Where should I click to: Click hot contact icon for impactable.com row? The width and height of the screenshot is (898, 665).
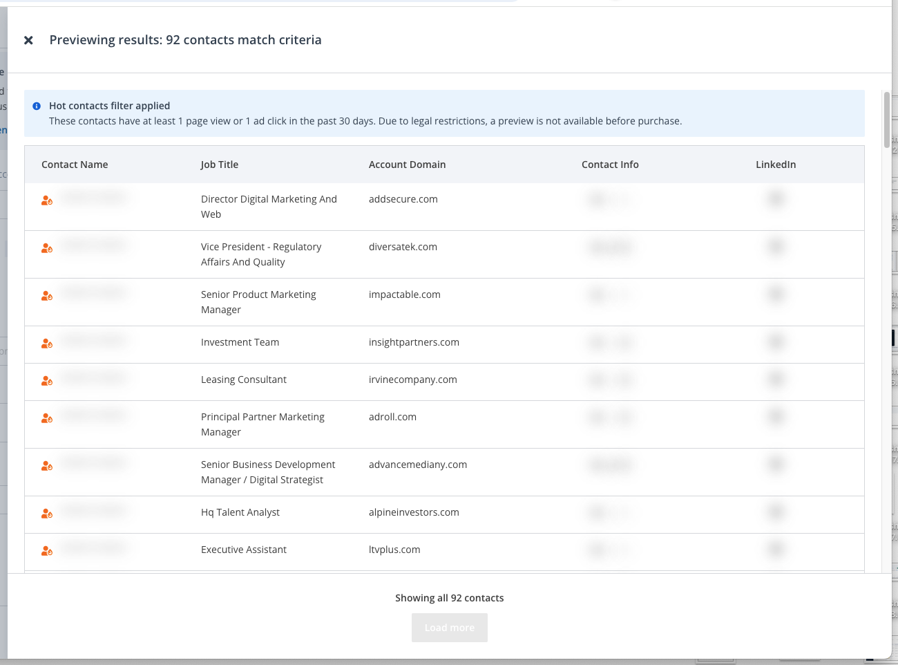[47, 296]
